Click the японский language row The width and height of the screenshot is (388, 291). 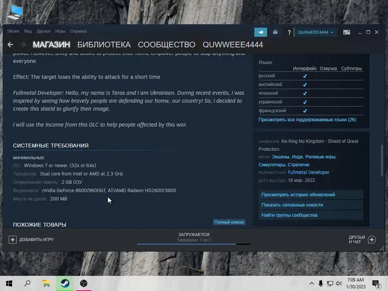pyautogui.click(x=311, y=93)
